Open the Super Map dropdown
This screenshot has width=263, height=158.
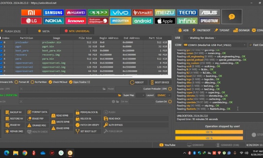[140, 95]
